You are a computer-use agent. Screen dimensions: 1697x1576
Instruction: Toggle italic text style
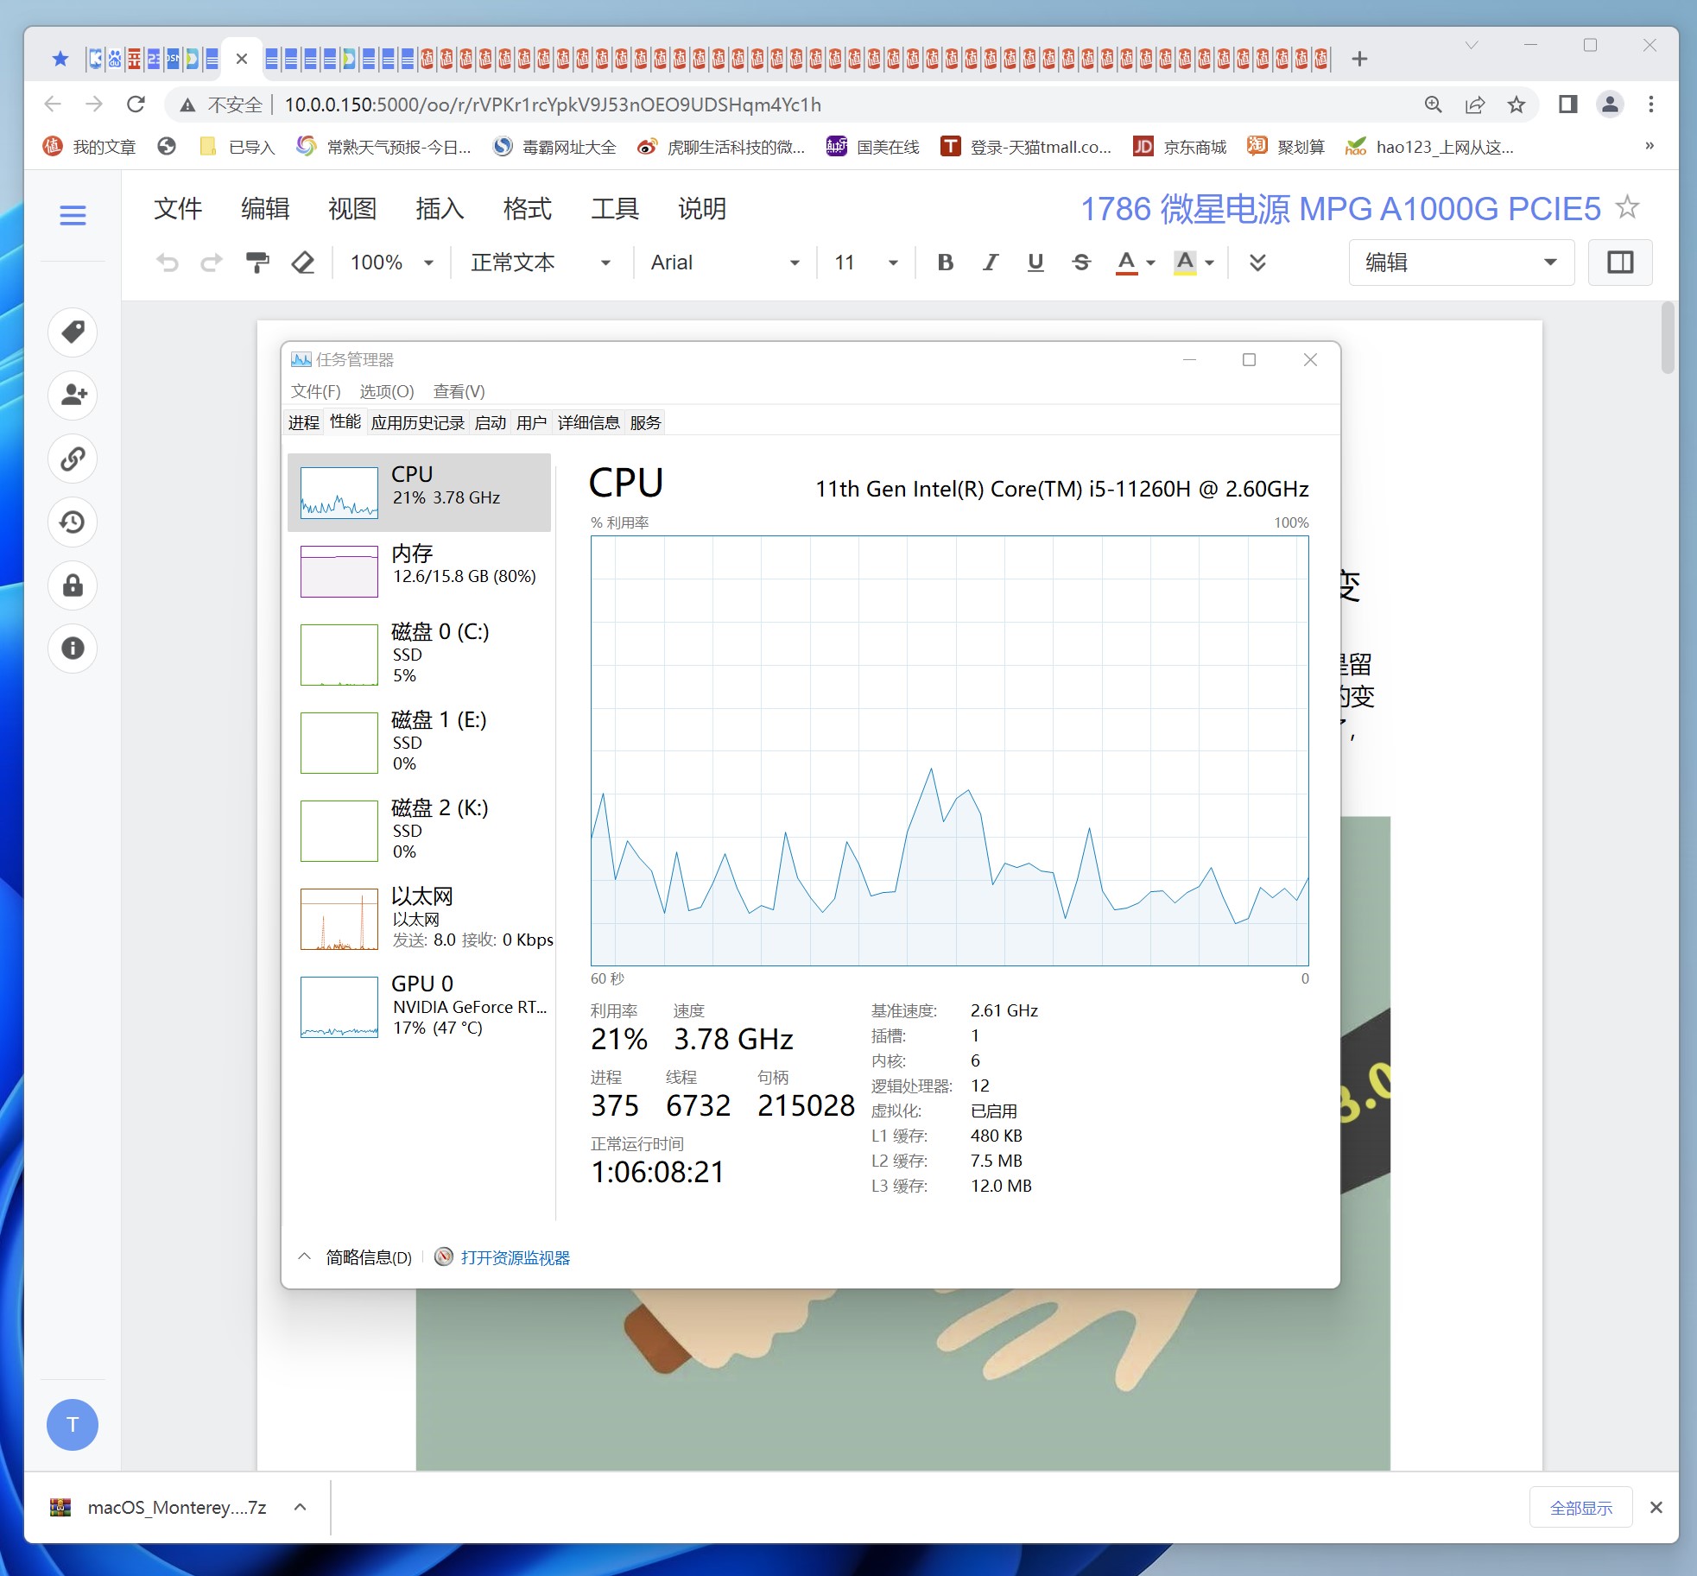click(x=991, y=263)
